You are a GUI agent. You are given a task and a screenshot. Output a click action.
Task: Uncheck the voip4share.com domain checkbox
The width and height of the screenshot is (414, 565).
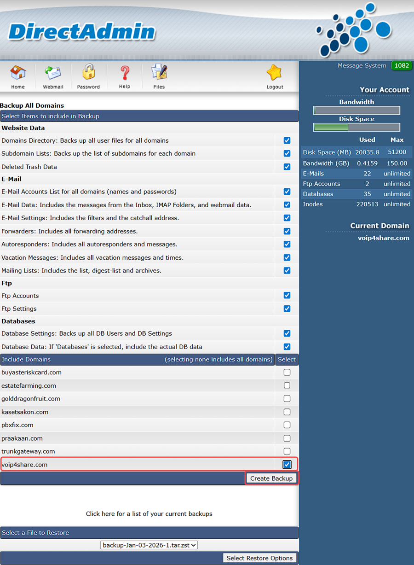click(287, 465)
